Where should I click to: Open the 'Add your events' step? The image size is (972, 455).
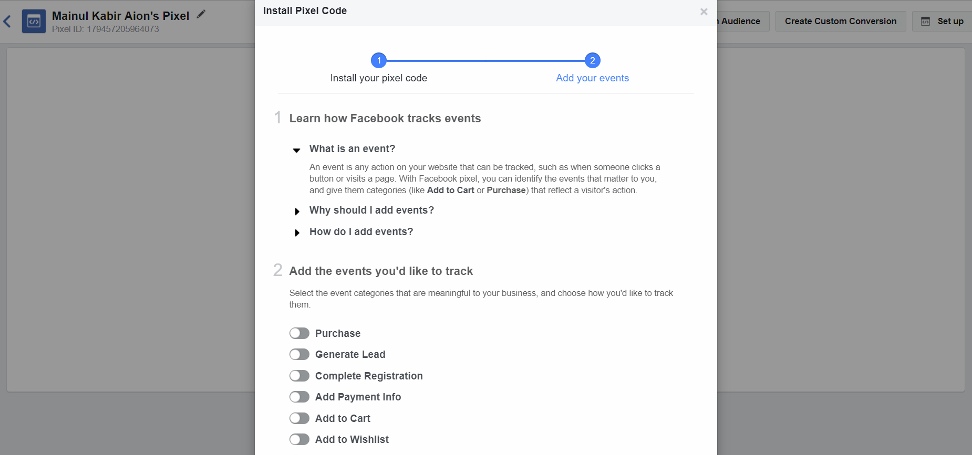tap(593, 78)
